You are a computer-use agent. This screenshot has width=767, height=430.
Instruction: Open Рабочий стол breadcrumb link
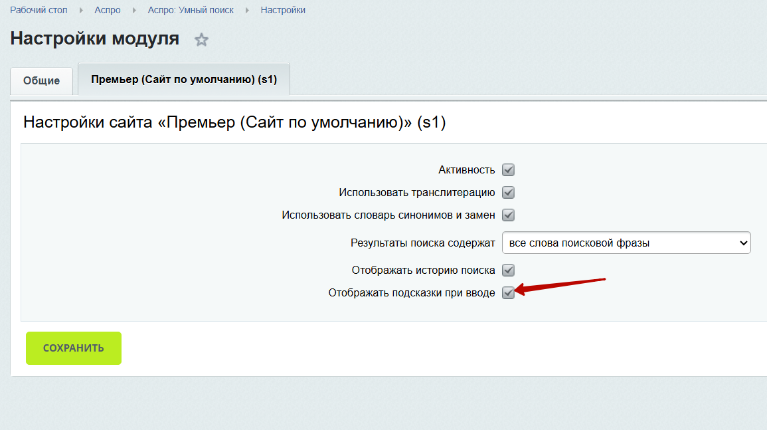pos(39,10)
